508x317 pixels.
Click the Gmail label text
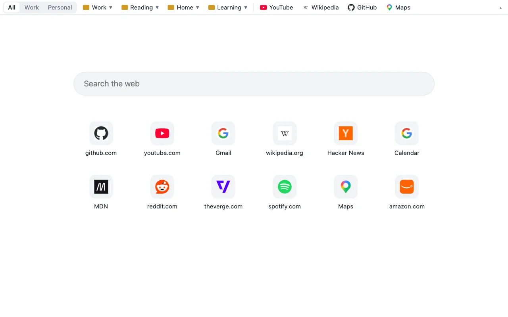pyautogui.click(x=223, y=153)
